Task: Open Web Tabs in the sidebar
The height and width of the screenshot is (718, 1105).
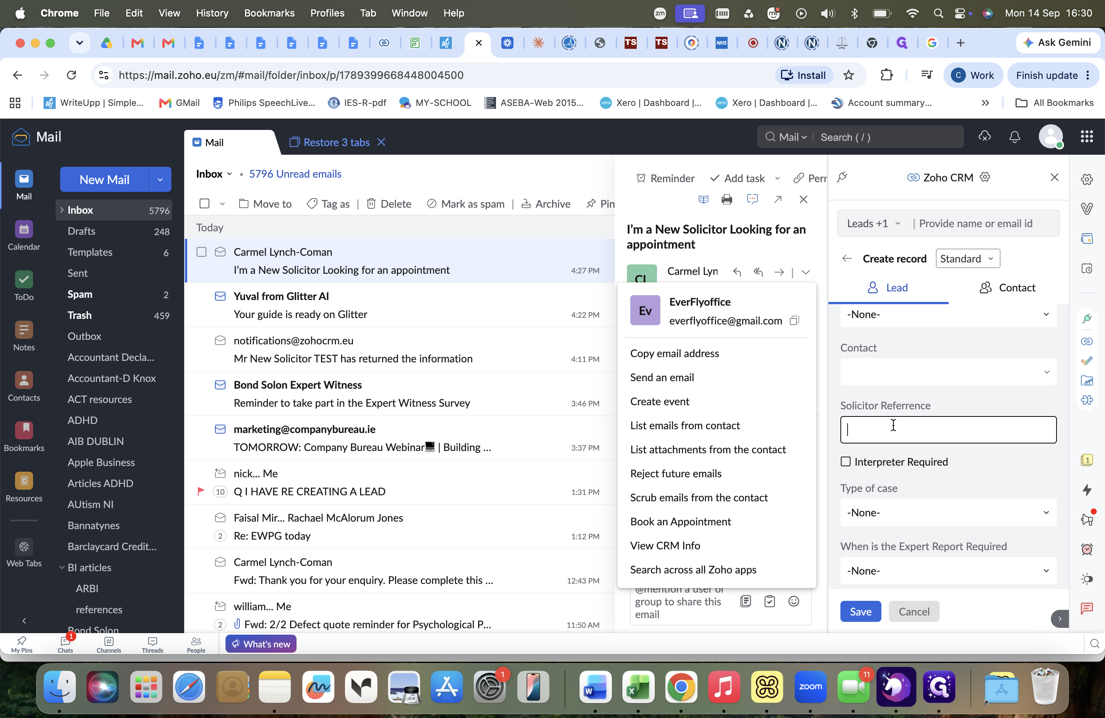Action: click(24, 552)
